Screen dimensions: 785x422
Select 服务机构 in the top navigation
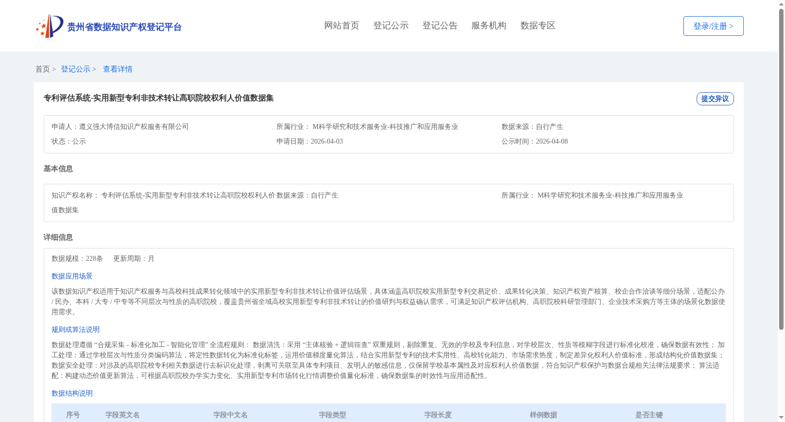click(489, 25)
